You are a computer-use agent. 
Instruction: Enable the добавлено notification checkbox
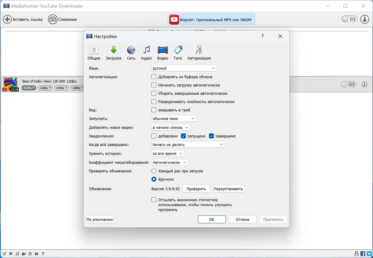tap(154, 136)
